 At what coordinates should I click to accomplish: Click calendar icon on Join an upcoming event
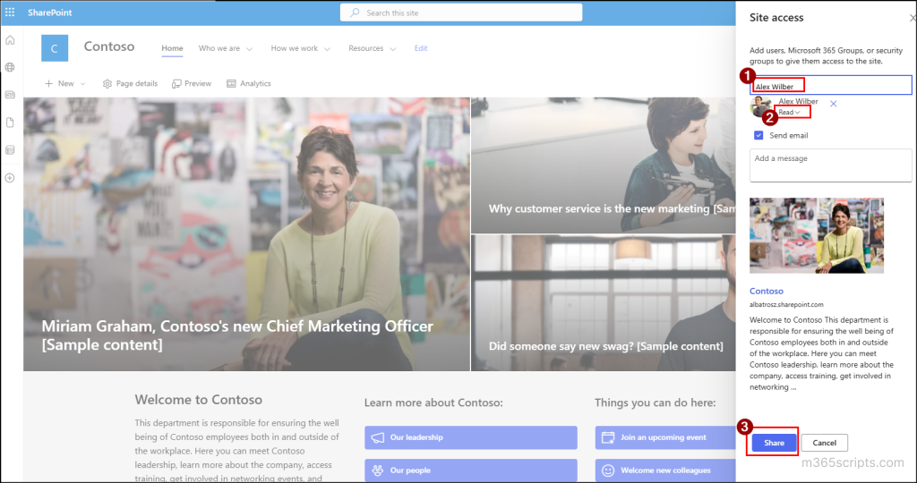(x=608, y=437)
